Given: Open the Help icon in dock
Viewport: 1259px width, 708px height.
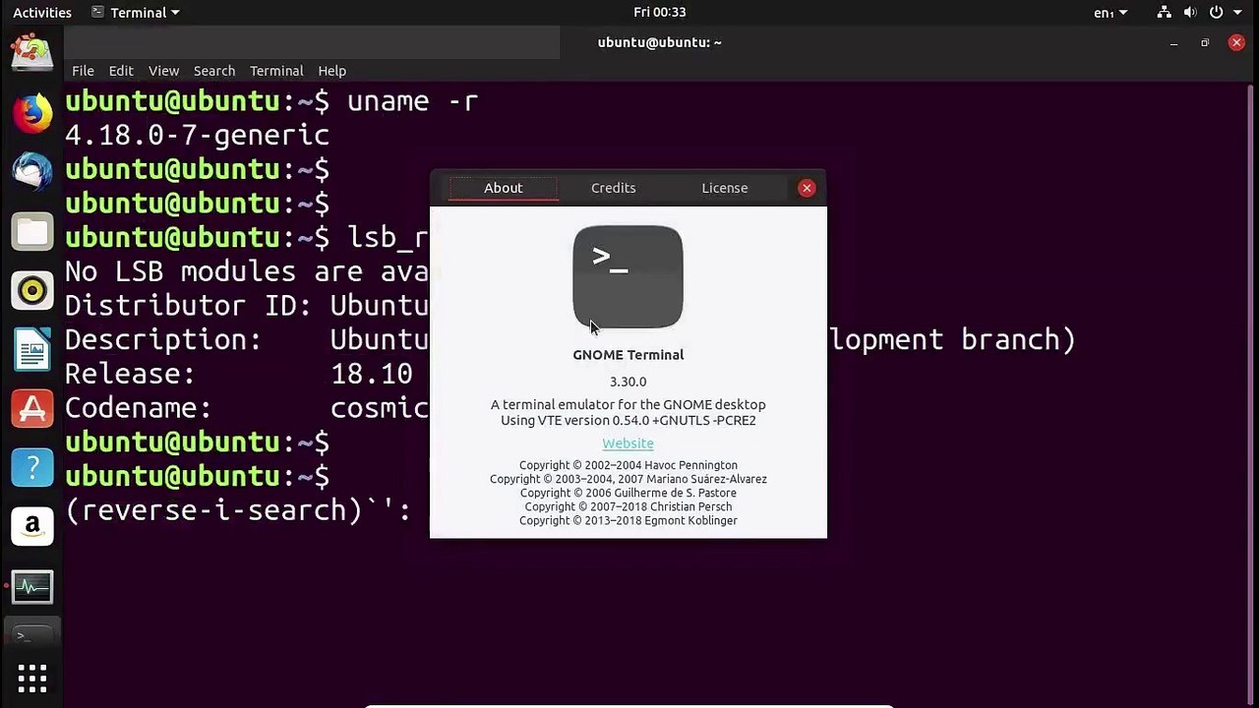Looking at the screenshot, I should (x=31, y=468).
